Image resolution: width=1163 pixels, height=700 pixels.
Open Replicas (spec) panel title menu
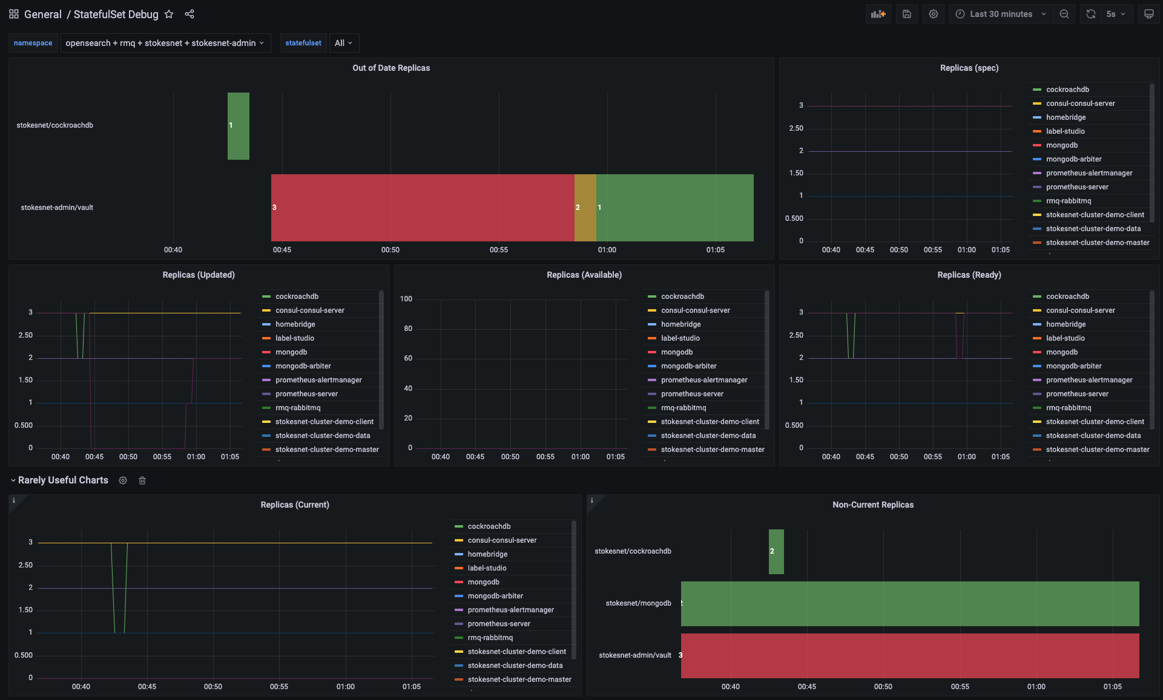pyautogui.click(x=969, y=68)
